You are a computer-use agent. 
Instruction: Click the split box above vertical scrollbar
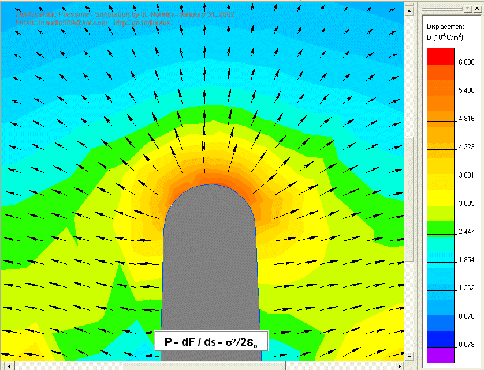409,3
